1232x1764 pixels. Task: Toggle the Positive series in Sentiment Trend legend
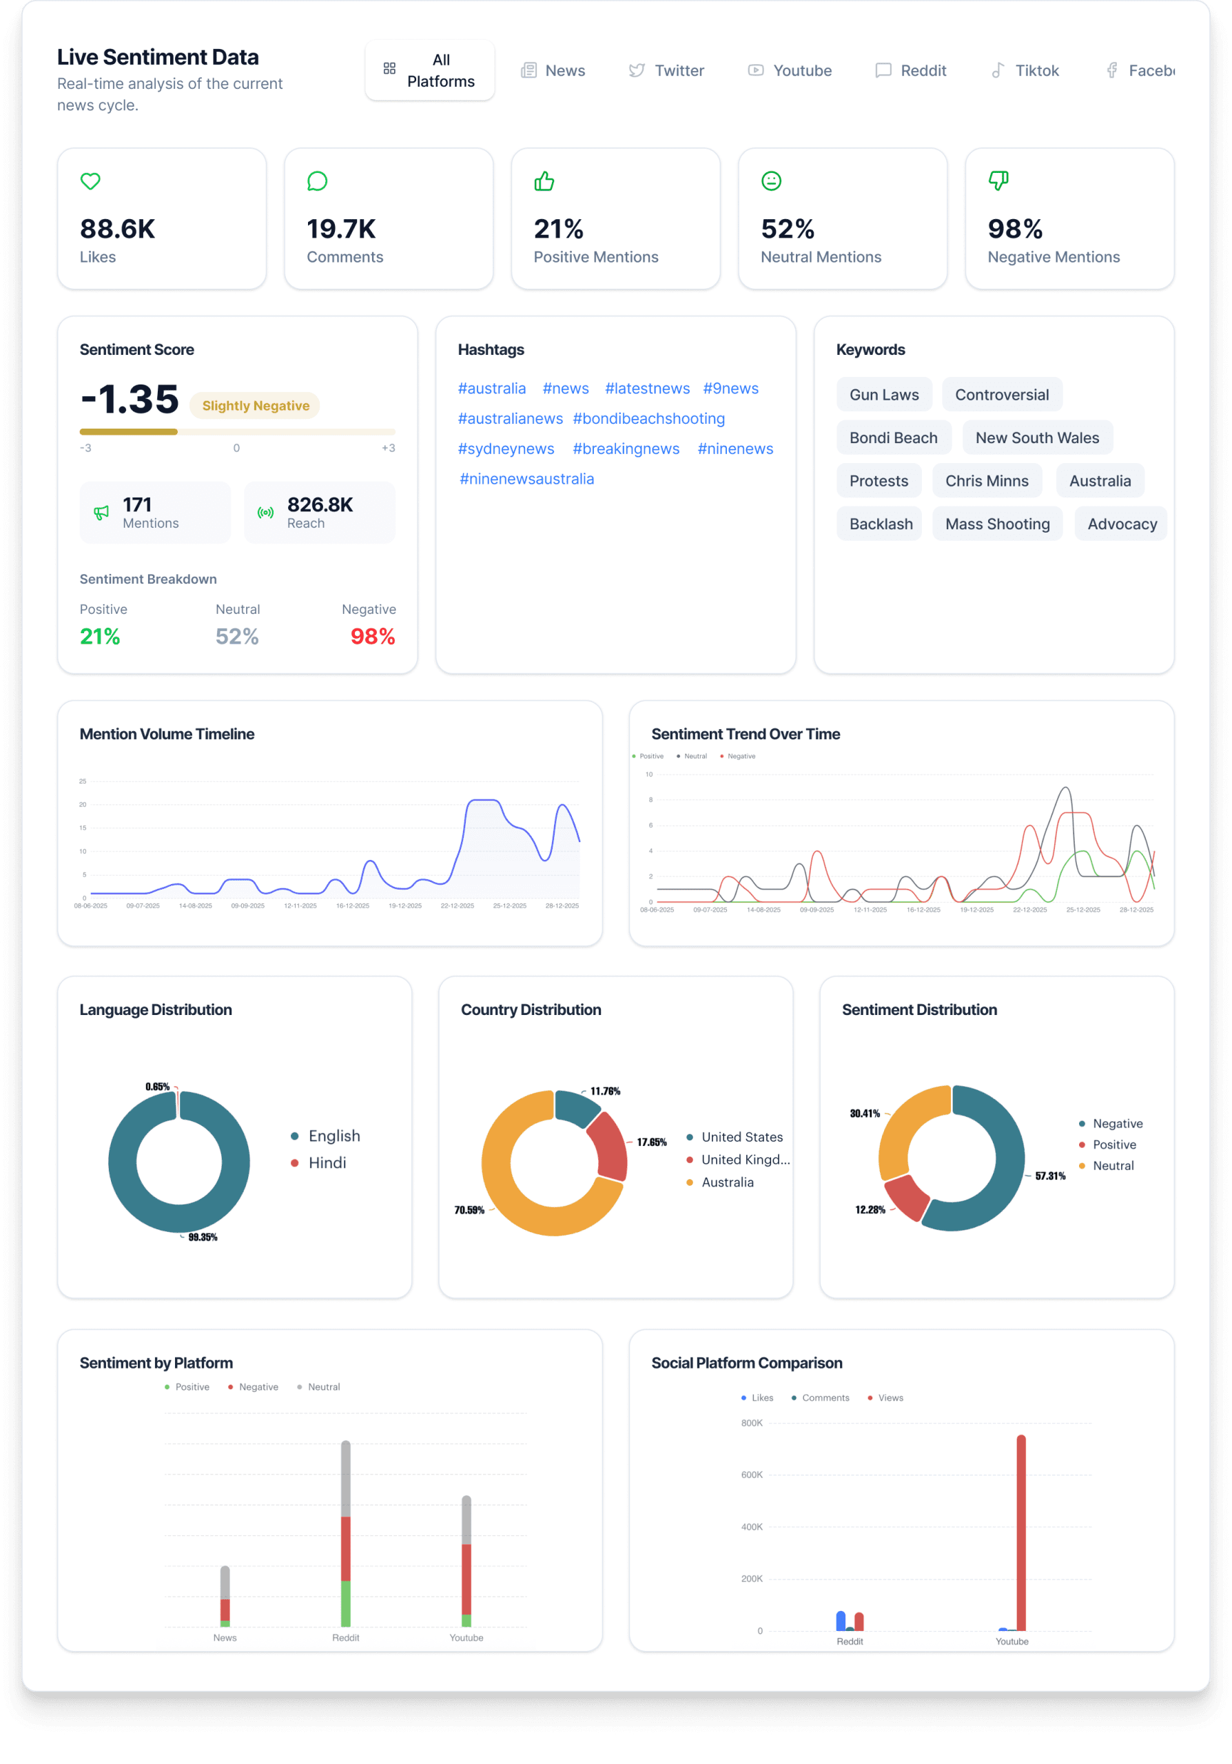(650, 756)
